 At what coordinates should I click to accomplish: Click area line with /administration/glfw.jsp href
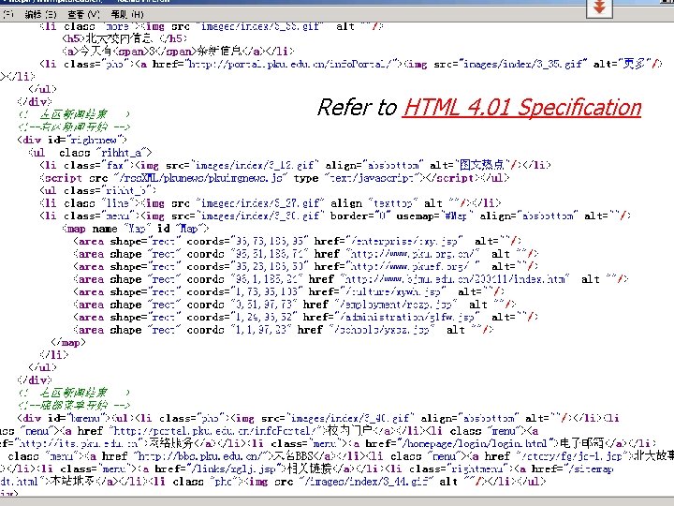305,317
